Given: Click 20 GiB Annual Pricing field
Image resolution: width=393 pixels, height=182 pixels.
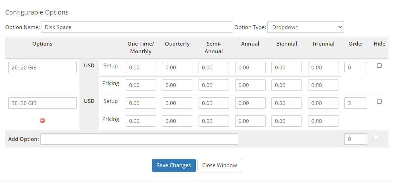Looking at the screenshot, I should (x=250, y=85).
